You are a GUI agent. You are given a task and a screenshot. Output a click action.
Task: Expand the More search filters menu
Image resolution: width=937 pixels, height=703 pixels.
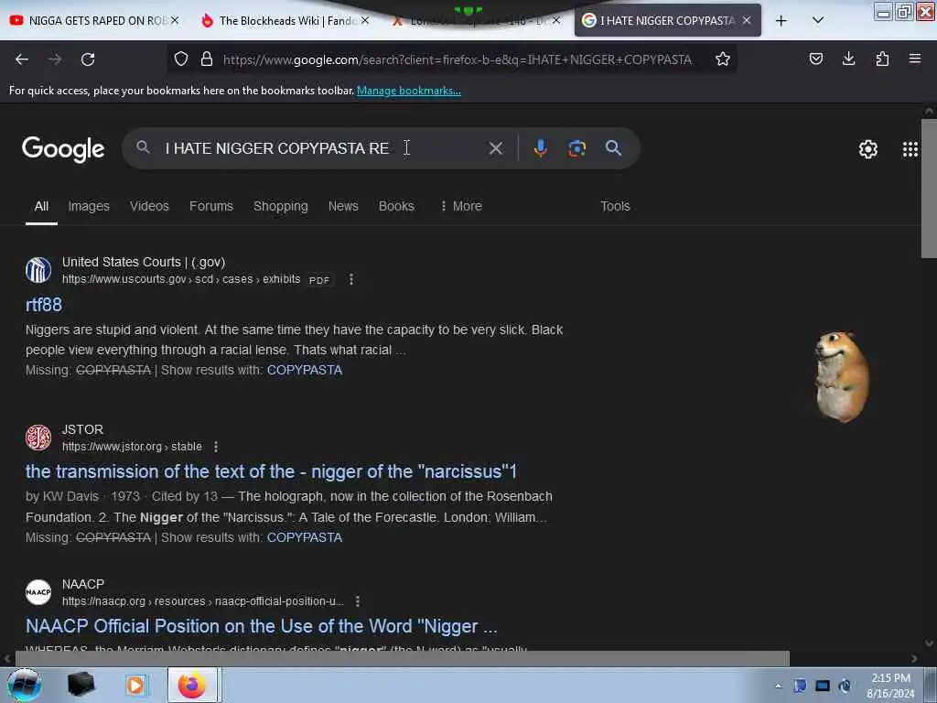pos(461,206)
